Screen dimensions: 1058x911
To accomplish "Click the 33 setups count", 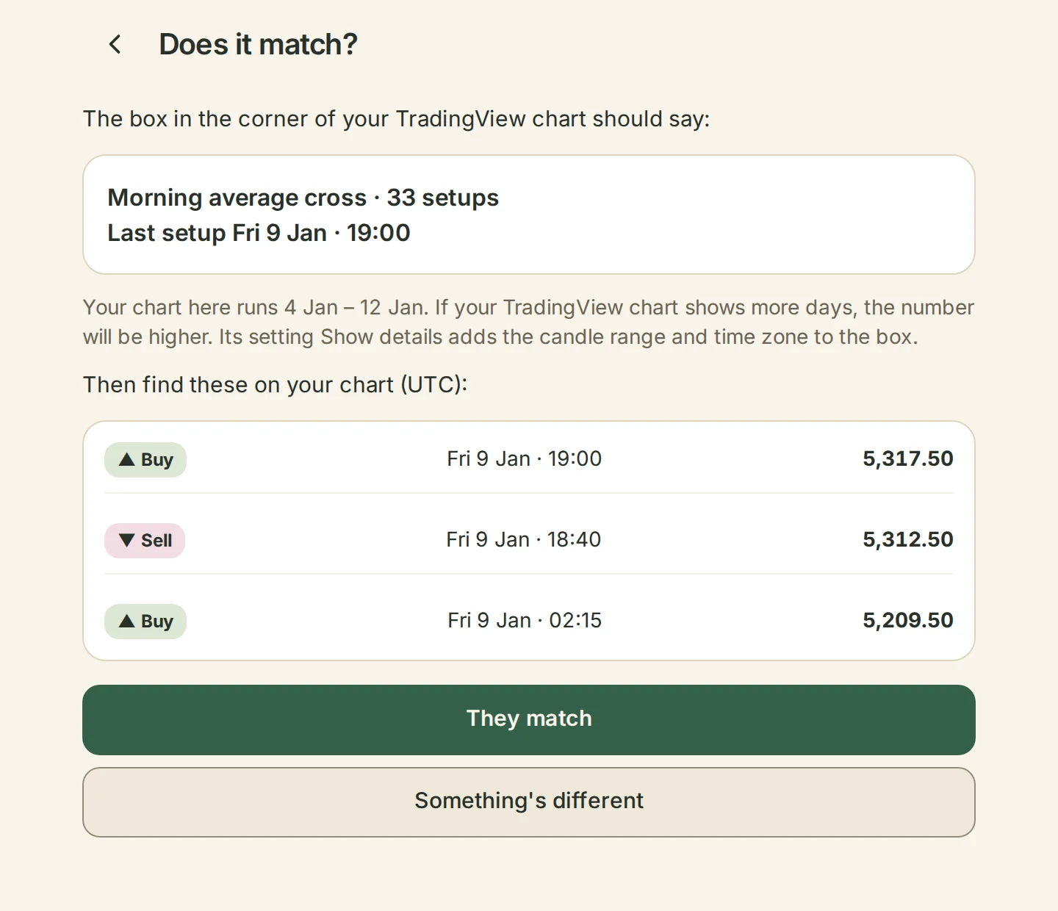I will [x=443, y=198].
